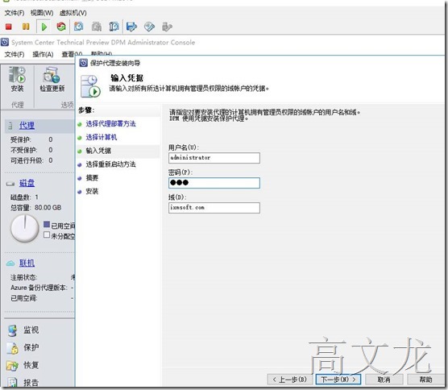The image size is (448, 390).
Task: Open the 磁盘 link in the sidebar
Action: [27, 183]
